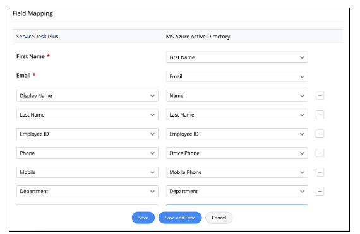Open Azure Last Name dropdown beside minus button
The height and width of the screenshot is (234, 360).
[237, 115]
